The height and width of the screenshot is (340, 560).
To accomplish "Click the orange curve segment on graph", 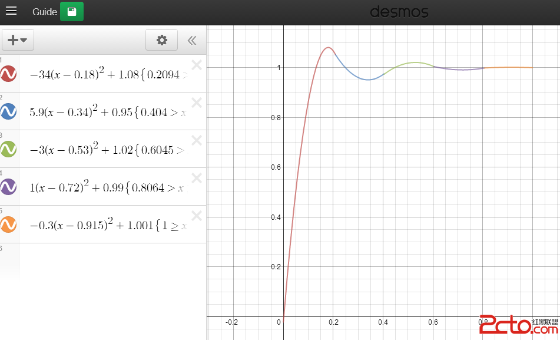I will point(509,67).
